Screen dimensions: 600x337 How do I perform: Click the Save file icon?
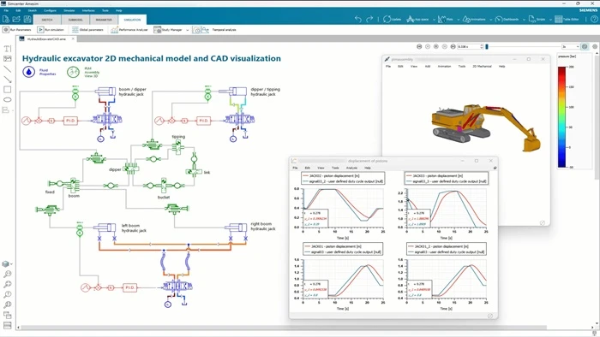pos(27,19)
